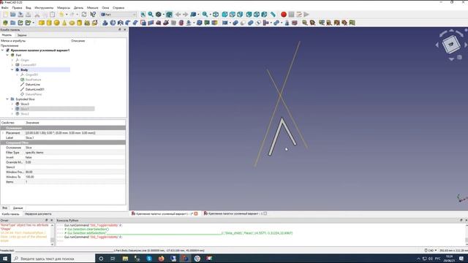Viewport: 468px width, 263px height.
Task: Open the Файл menu
Action: (4, 8)
